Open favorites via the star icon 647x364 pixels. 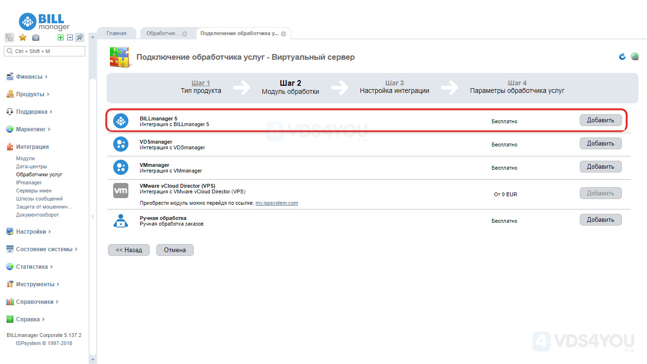click(22, 37)
